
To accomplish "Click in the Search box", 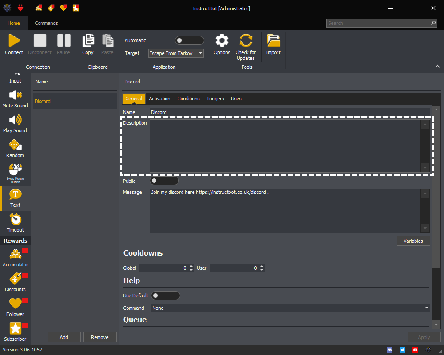I will (x=381, y=23).
